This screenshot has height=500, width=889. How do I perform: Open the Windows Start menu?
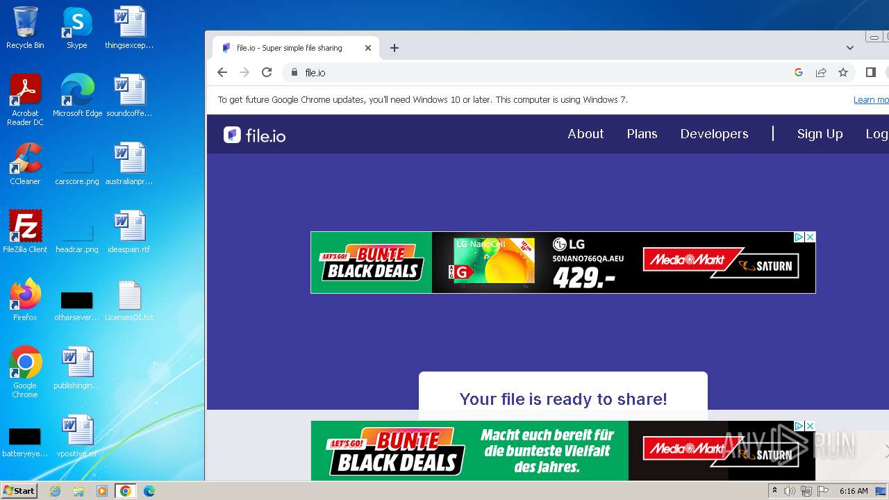pyautogui.click(x=19, y=490)
